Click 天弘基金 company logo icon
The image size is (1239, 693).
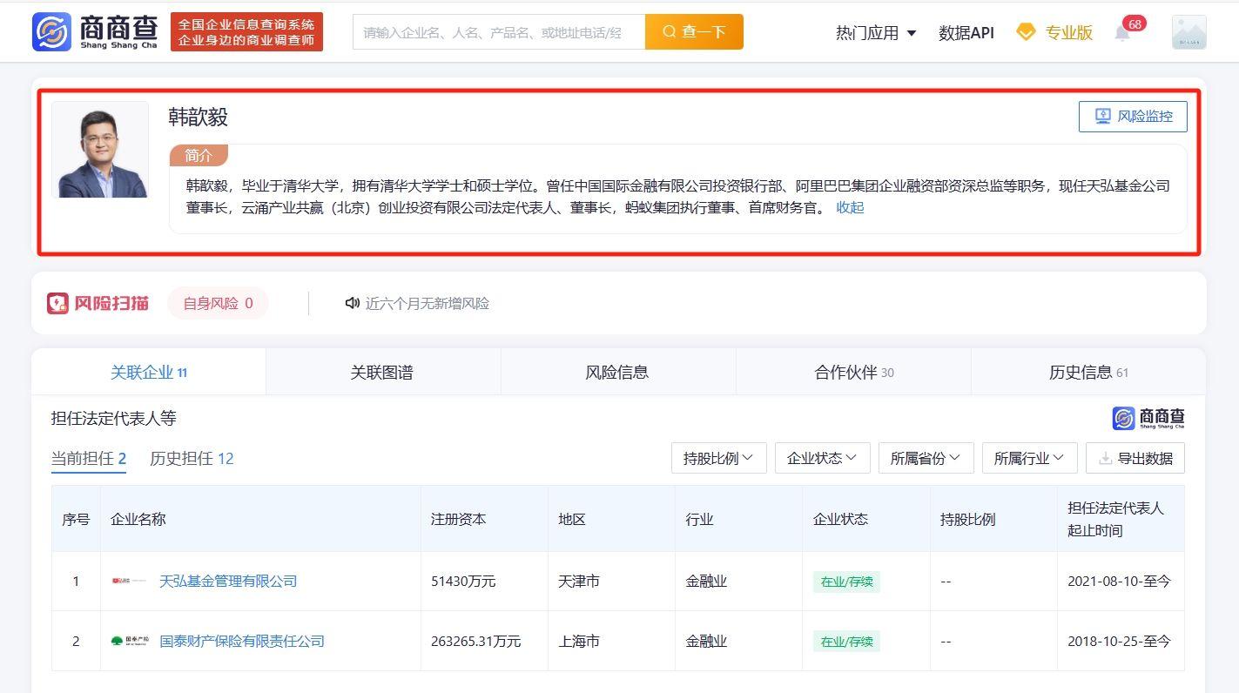pos(130,581)
